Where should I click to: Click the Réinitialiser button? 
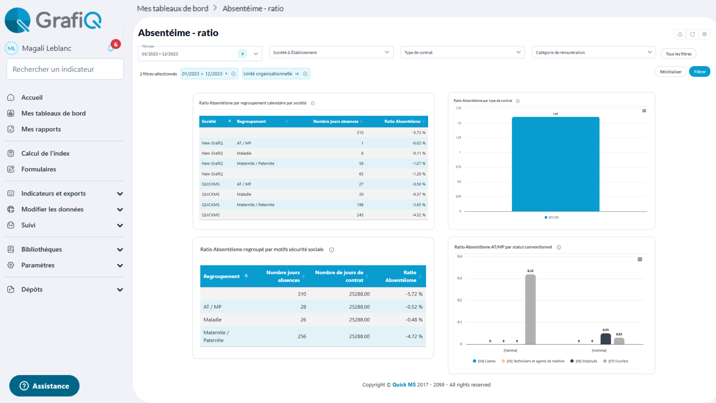click(x=670, y=72)
